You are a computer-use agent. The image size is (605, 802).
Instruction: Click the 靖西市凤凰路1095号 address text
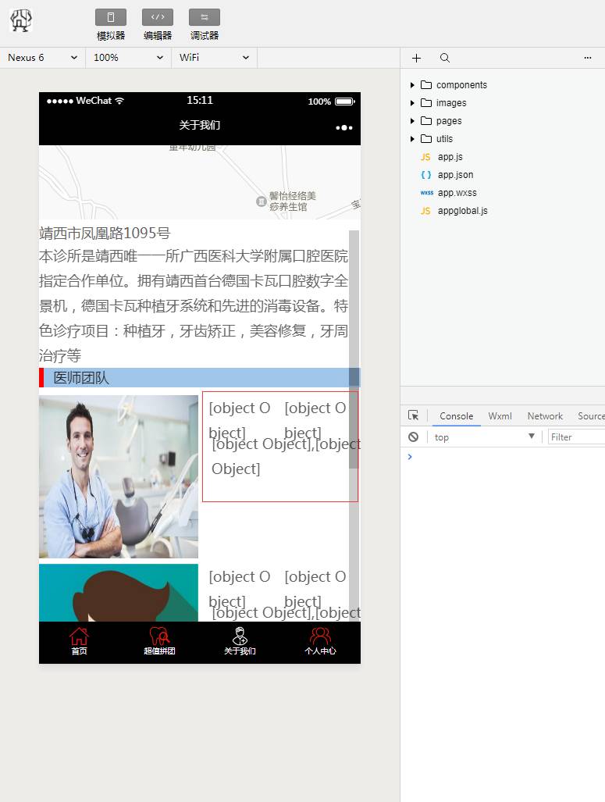(105, 233)
